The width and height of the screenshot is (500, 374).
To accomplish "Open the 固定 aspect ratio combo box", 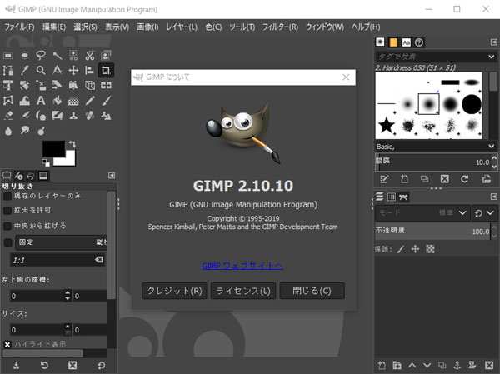I will coord(61,242).
